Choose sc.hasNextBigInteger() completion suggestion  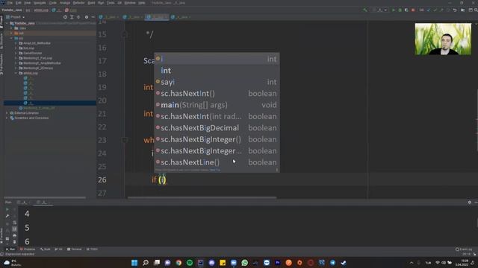[217, 139]
